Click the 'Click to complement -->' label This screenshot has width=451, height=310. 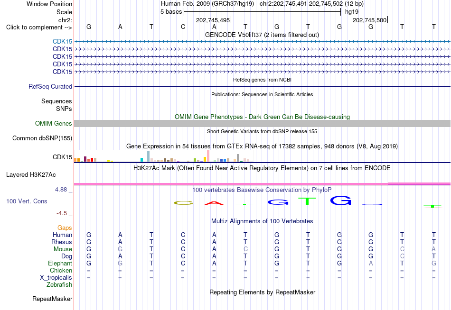pos(39,27)
